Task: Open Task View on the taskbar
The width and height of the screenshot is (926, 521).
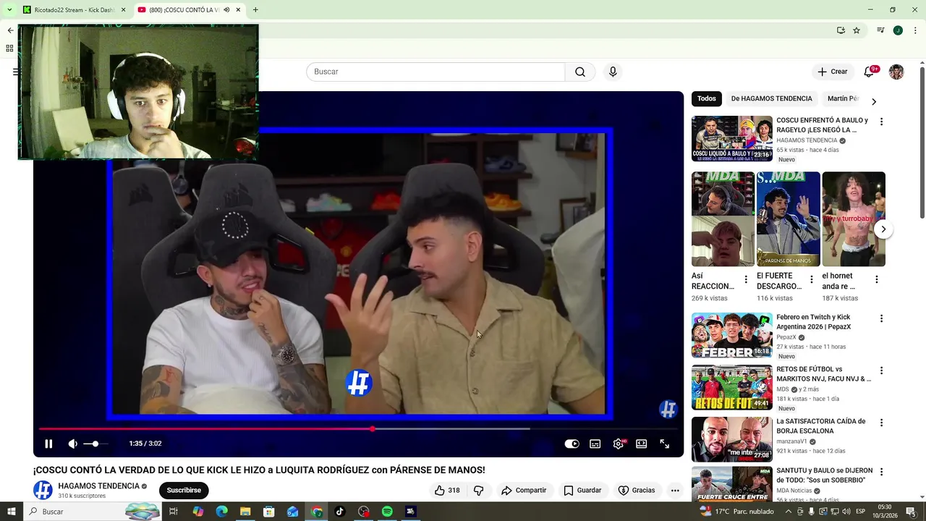Action: pyautogui.click(x=174, y=512)
